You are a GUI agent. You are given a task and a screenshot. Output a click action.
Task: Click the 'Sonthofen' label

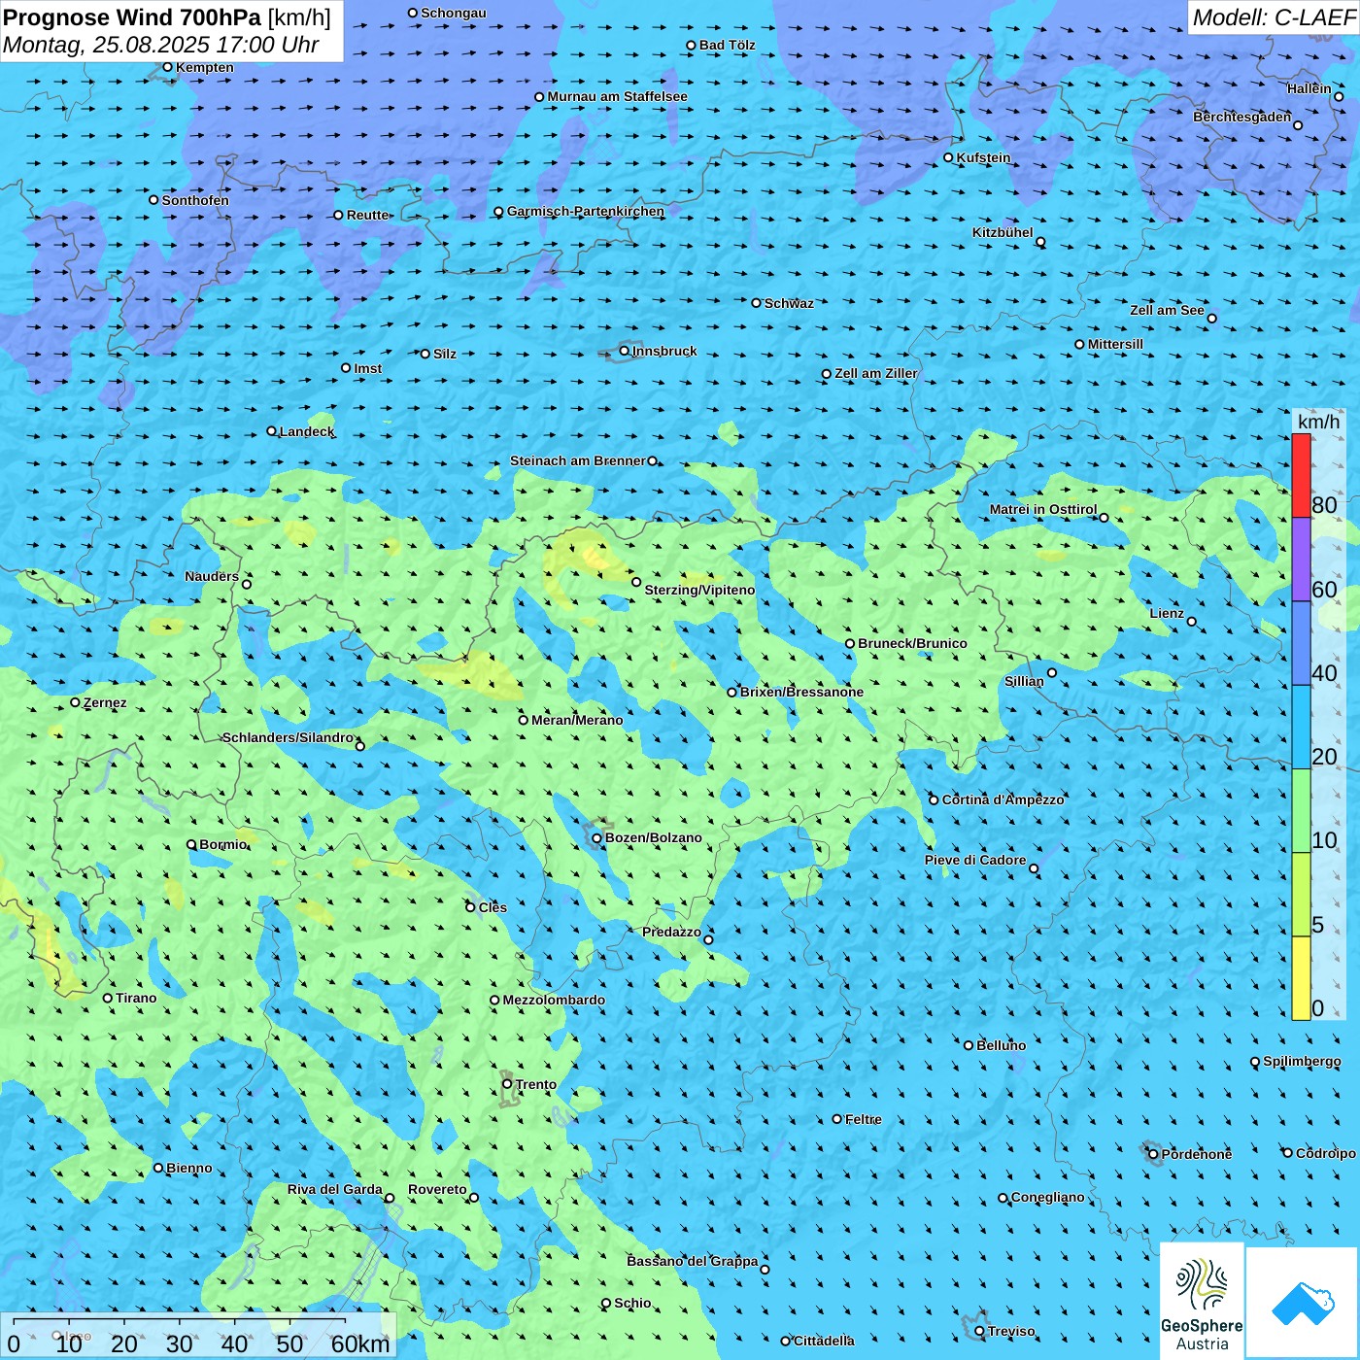point(195,200)
